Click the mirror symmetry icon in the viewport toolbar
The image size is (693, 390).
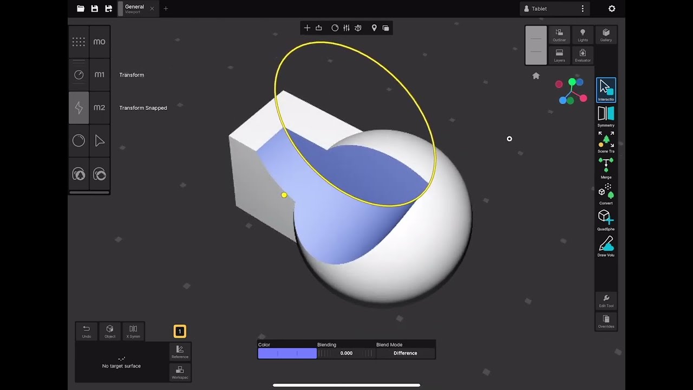358,28
